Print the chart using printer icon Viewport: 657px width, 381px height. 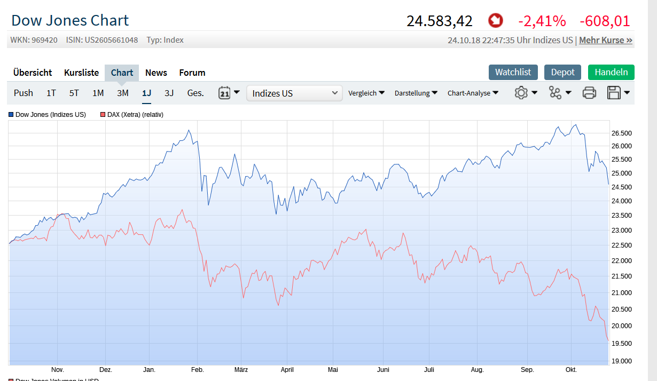589,93
